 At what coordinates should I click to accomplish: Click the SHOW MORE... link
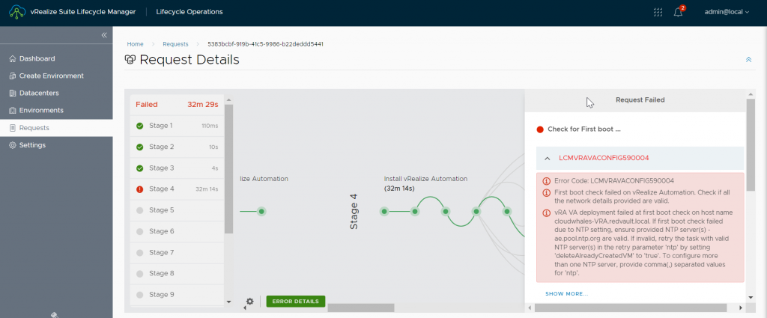tap(566, 293)
